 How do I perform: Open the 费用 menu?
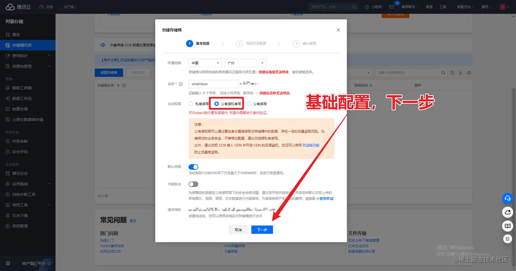pos(486,7)
